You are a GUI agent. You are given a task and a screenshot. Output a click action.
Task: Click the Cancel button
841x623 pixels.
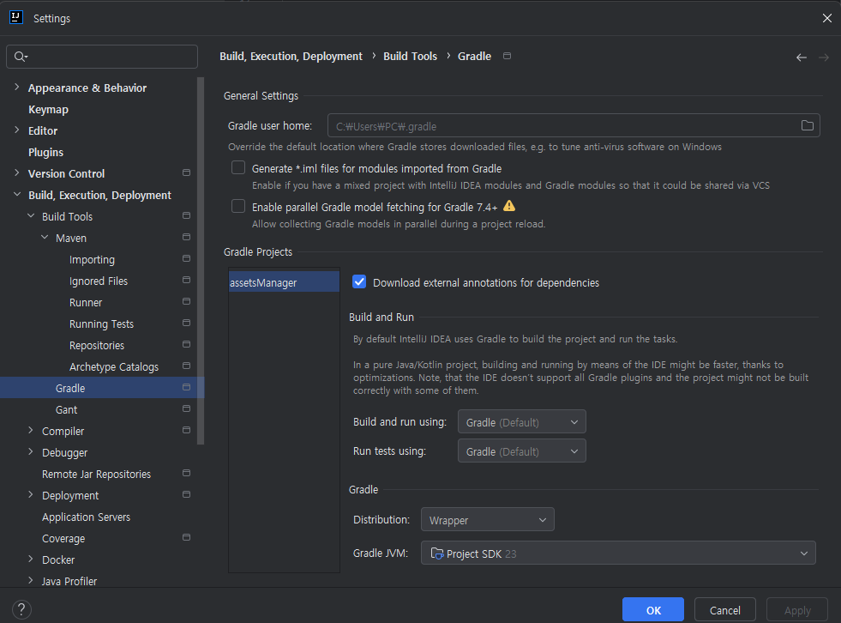coord(724,610)
